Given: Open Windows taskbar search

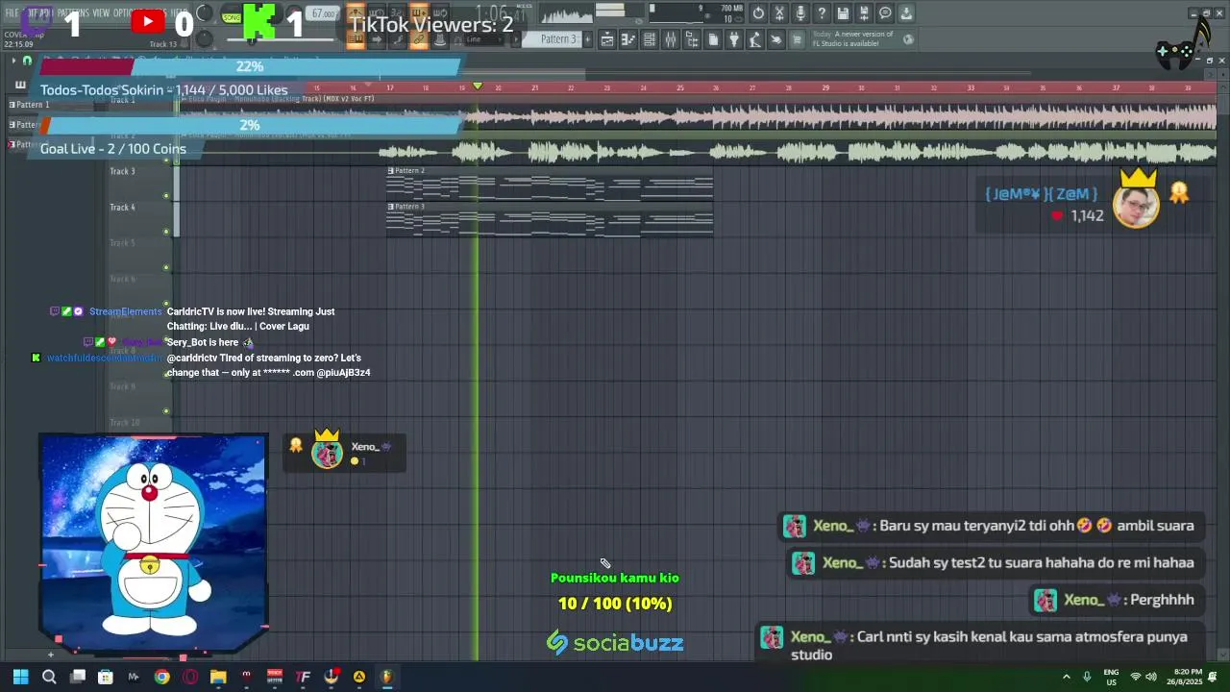Looking at the screenshot, I should tap(49, 677).
